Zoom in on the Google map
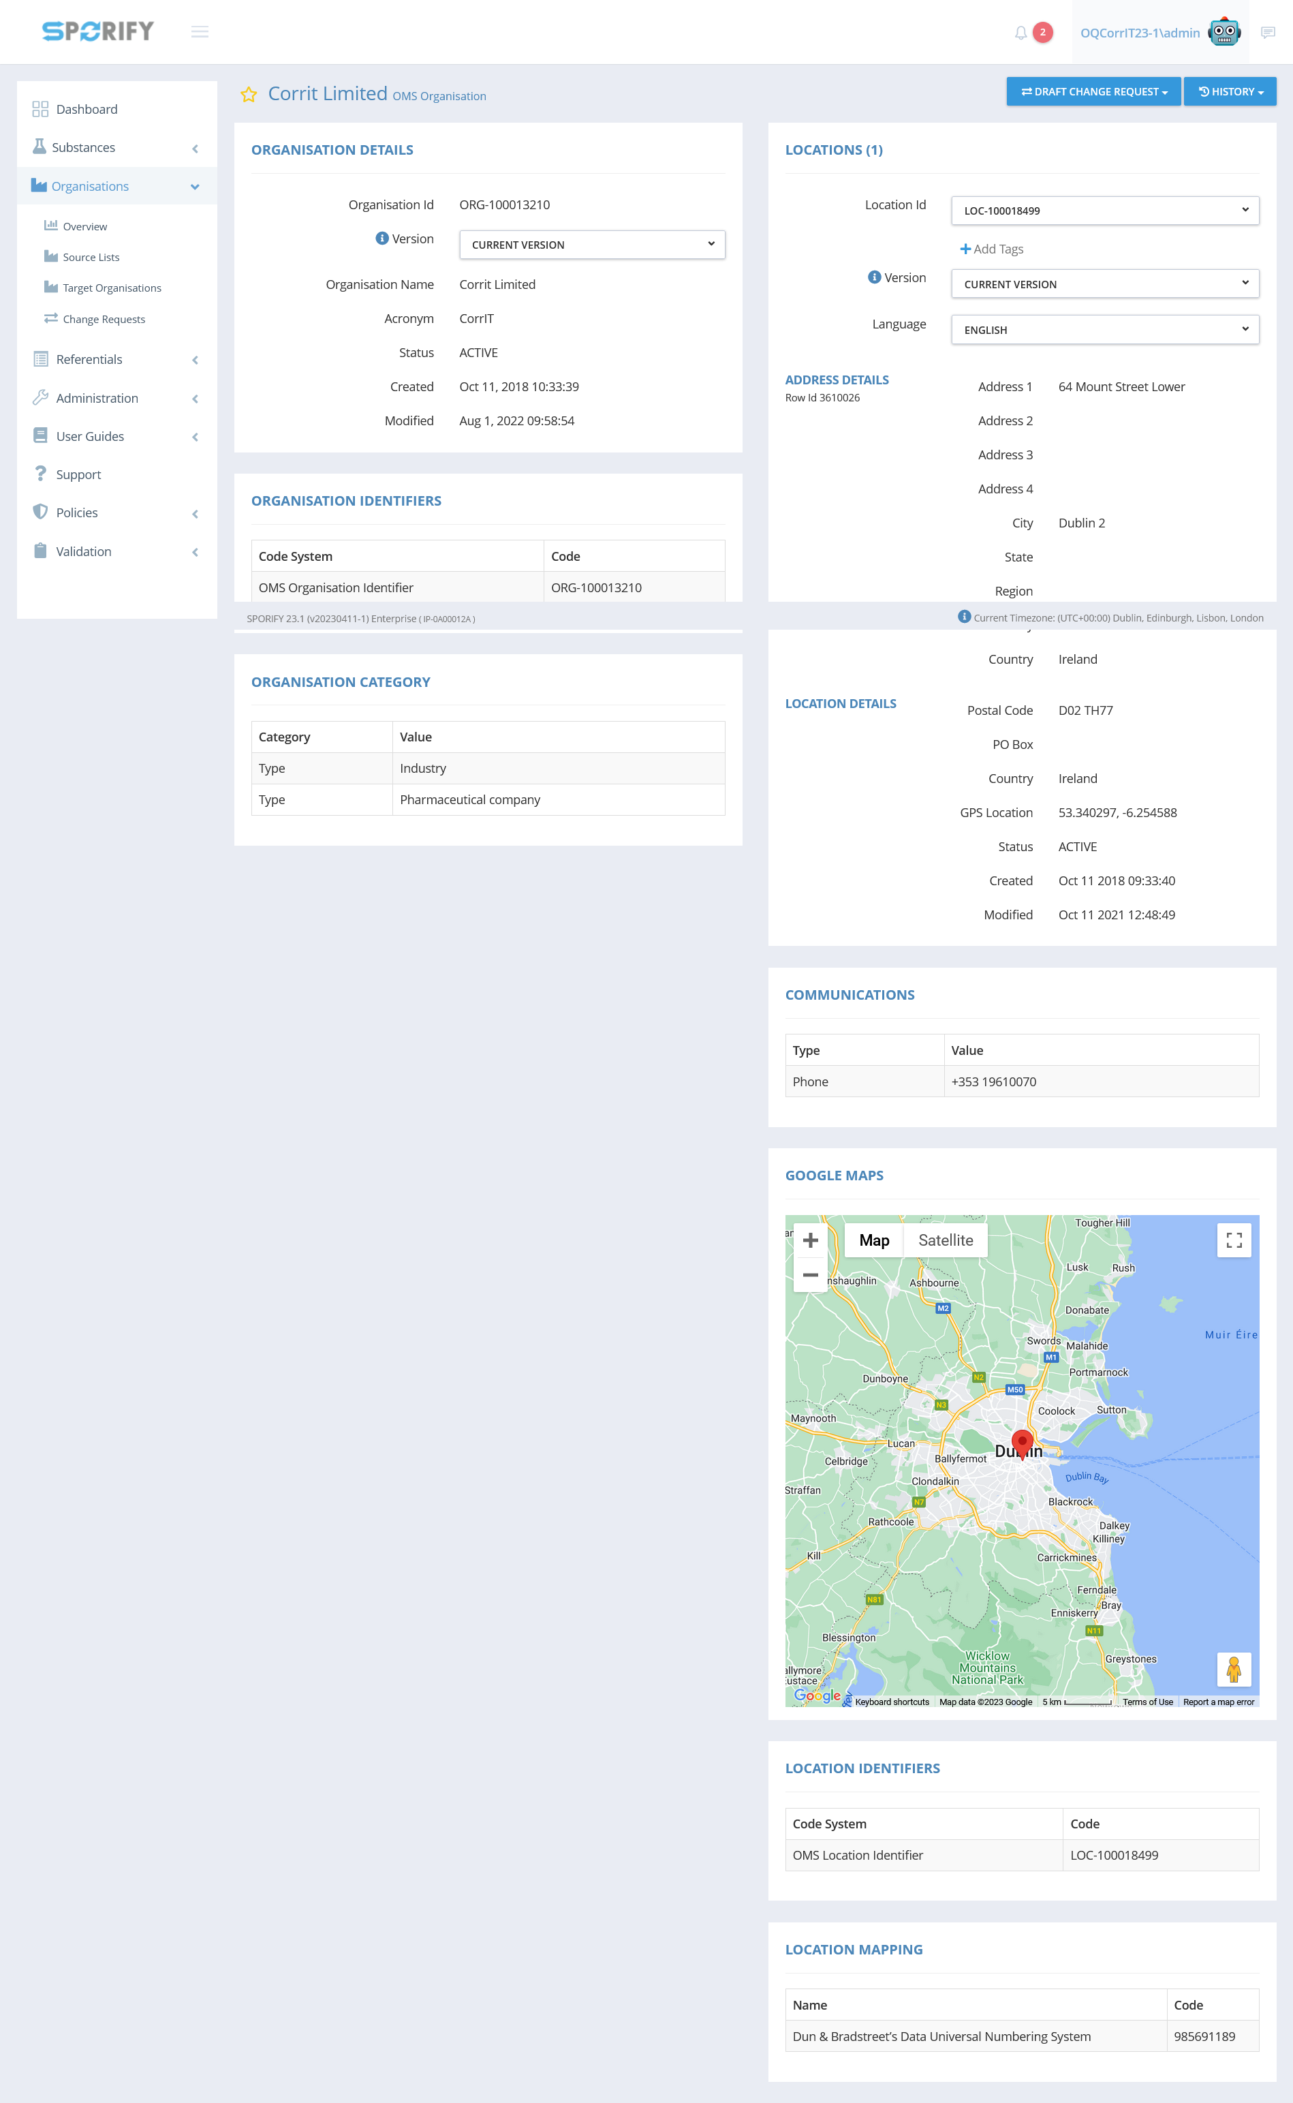1293x2103 pixels. coord(810,1240)
